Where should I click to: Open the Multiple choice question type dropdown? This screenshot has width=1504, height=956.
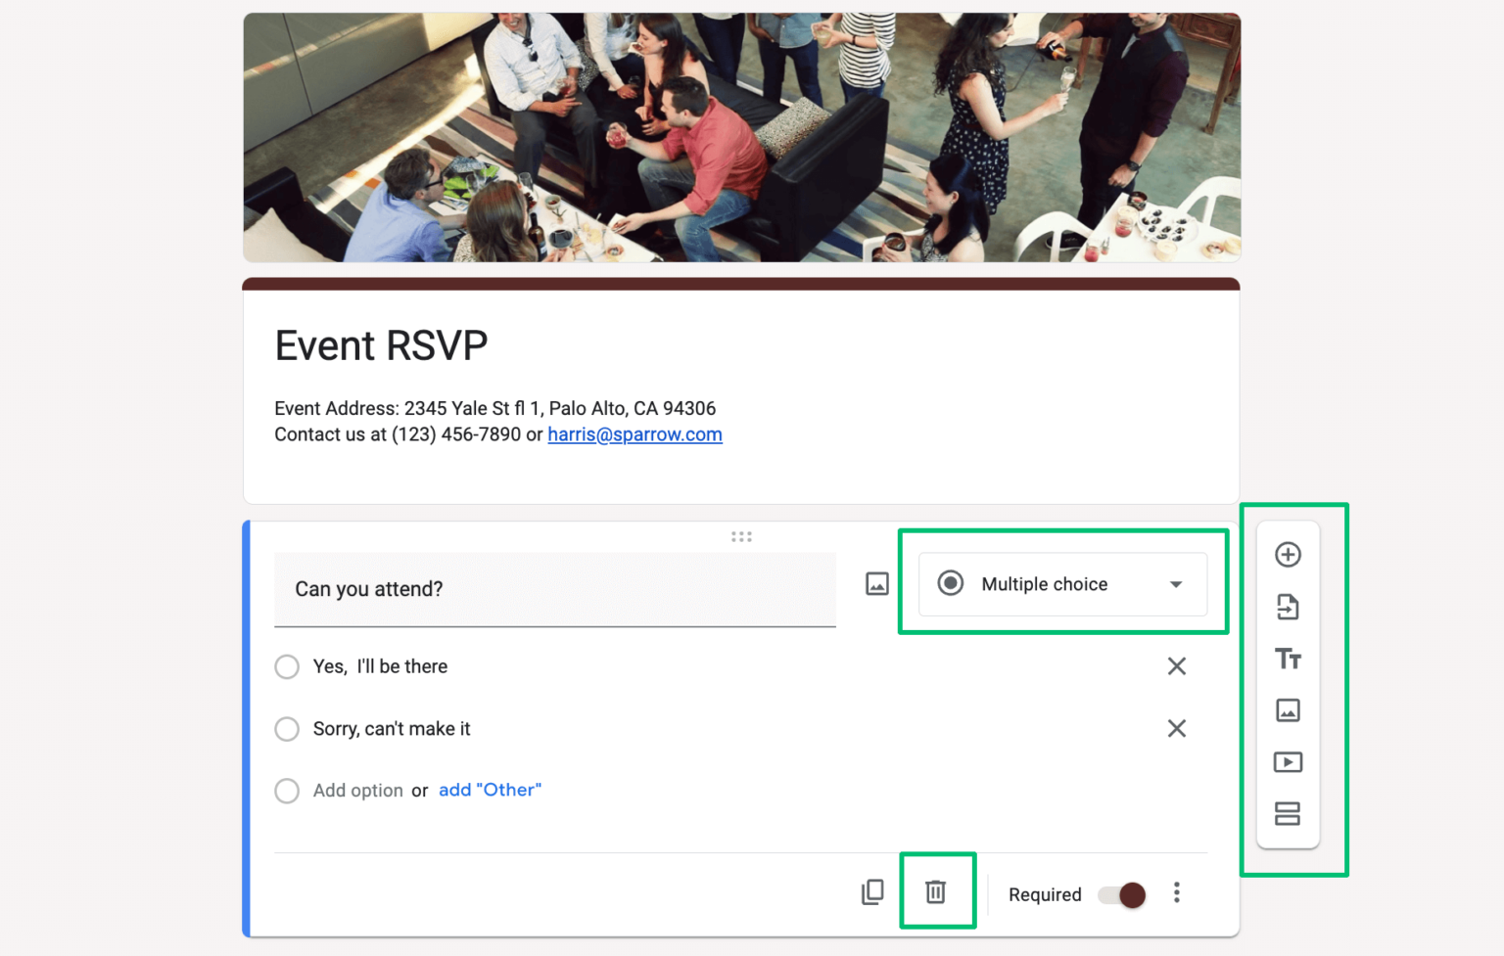pos(1062,583)
